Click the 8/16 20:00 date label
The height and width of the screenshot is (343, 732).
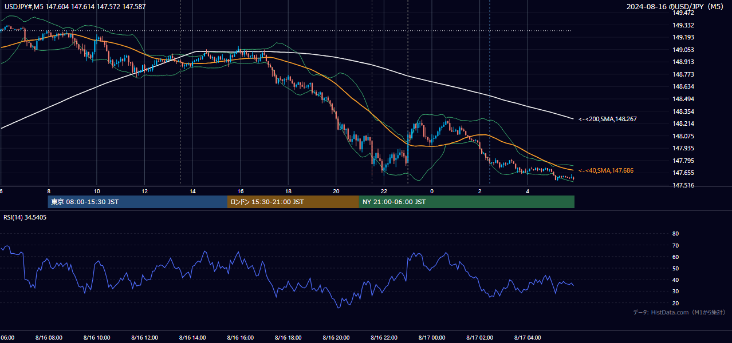(336, 337)
